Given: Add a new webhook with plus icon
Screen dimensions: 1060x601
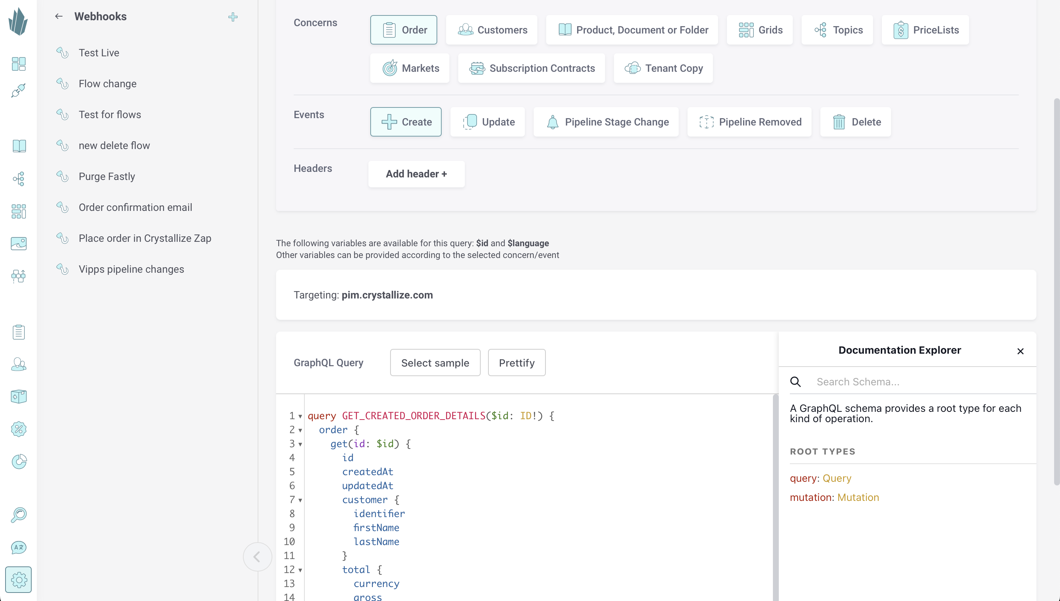Looking at the screenshot, I should click(233, 17).
